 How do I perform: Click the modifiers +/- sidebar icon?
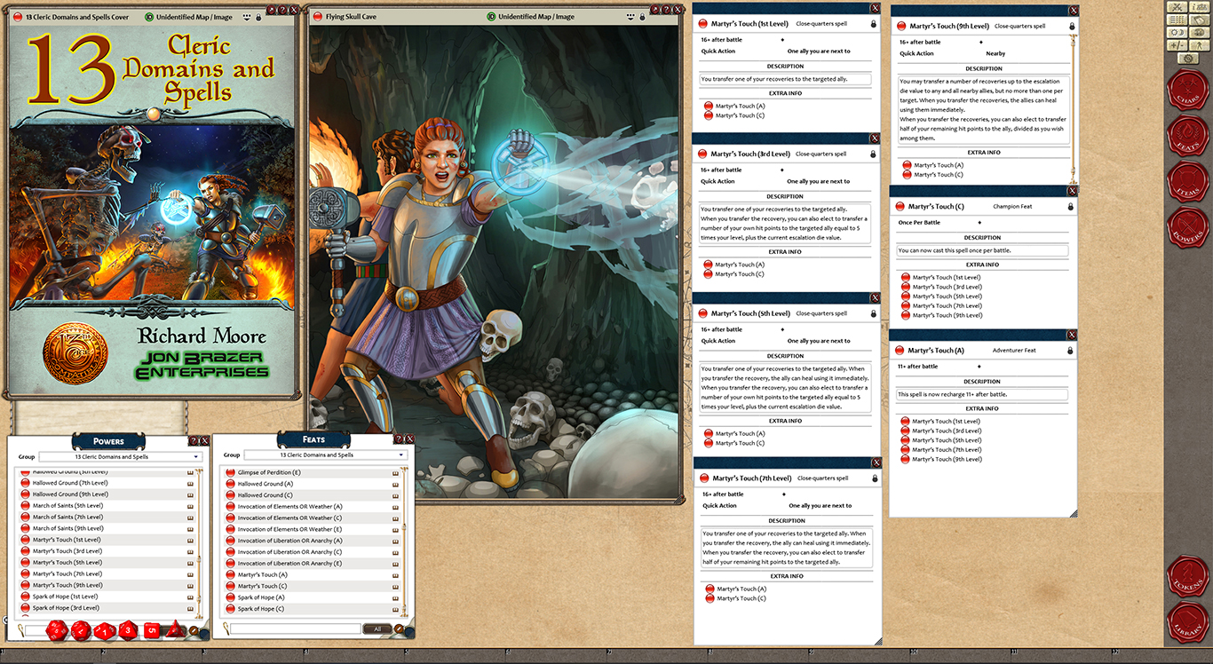[x=1177, y=45]
